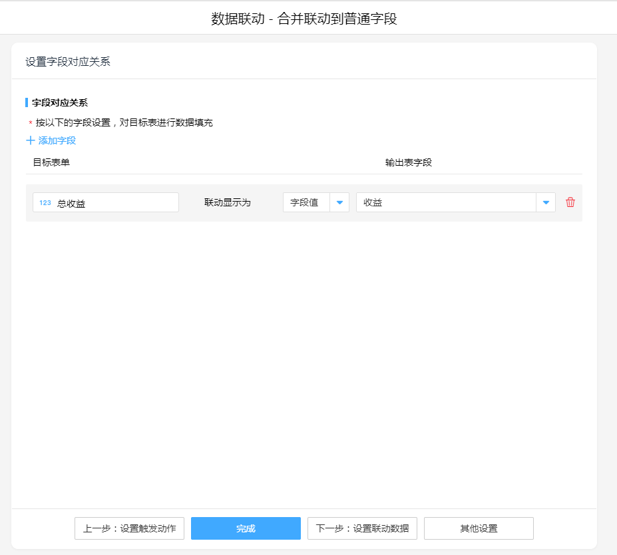Select the 字段值 display type box

306,202
